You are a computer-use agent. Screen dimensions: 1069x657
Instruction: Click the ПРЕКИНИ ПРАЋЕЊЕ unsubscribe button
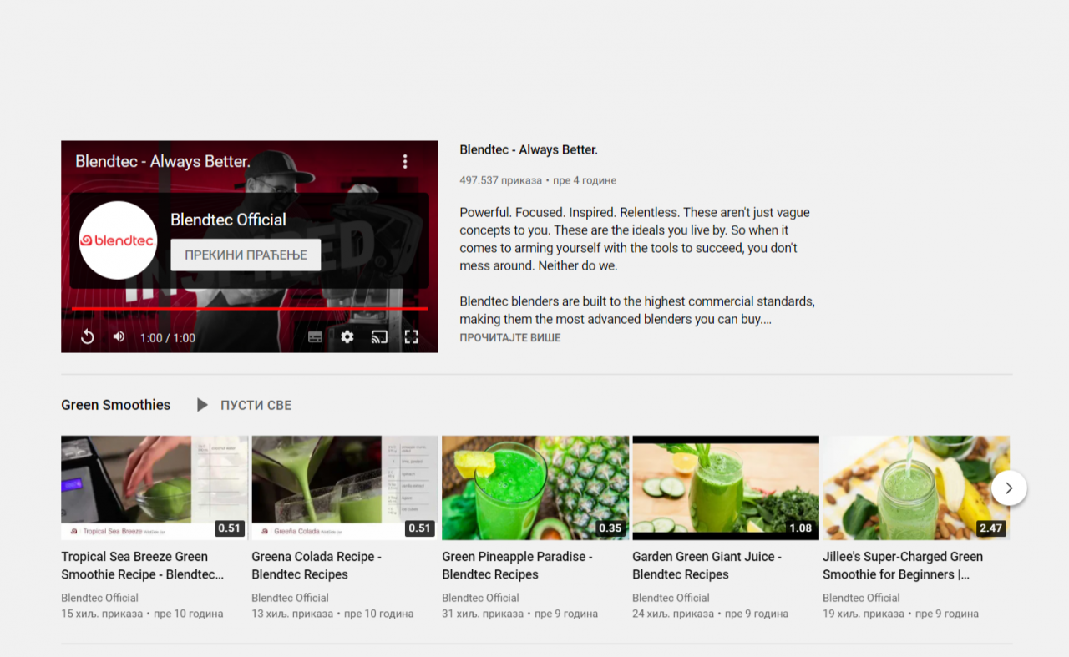246,255
